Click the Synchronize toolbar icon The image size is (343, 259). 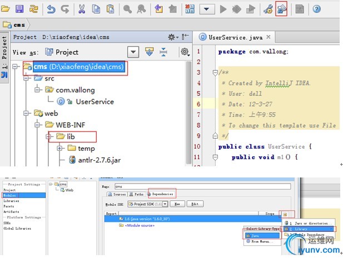point(34,9)
